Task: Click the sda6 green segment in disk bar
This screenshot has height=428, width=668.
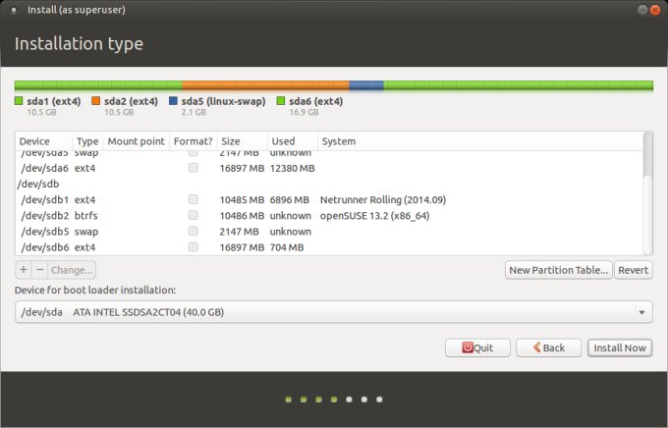Action: [518, 85]
